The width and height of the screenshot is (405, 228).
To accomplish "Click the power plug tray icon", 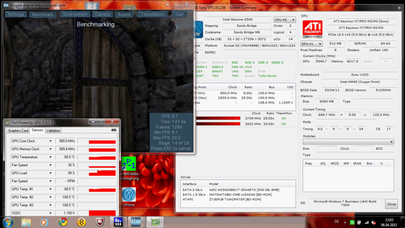I will [x=359, y=222].
